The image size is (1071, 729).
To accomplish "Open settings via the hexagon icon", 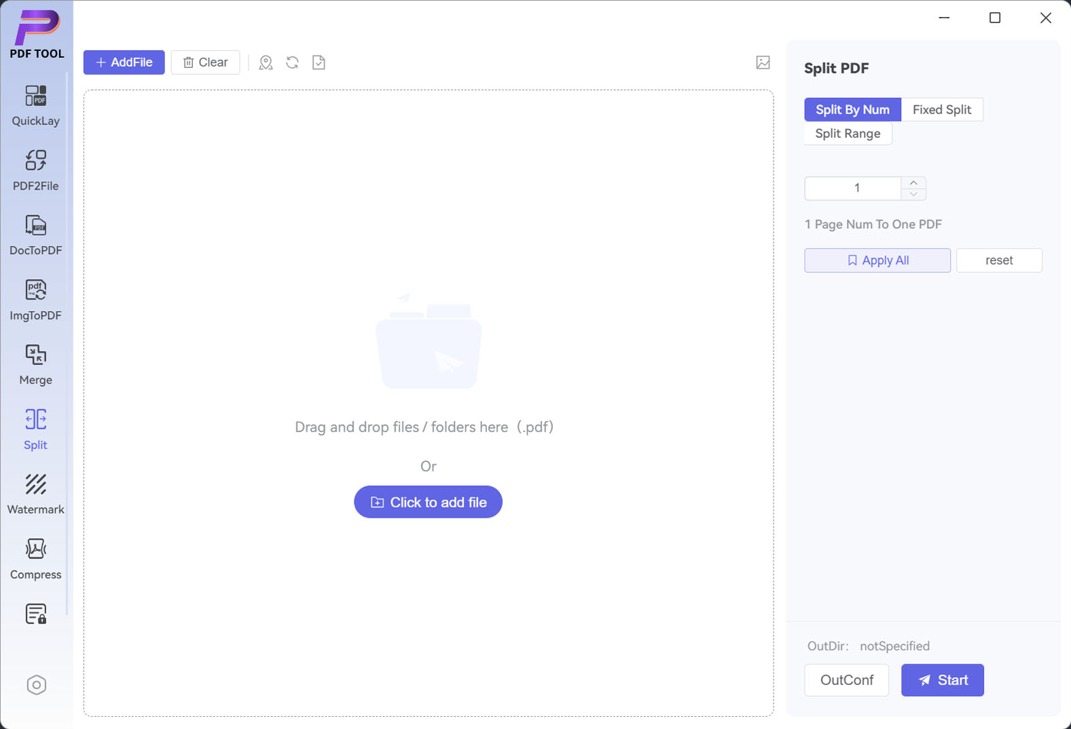I will coord(36,685).
